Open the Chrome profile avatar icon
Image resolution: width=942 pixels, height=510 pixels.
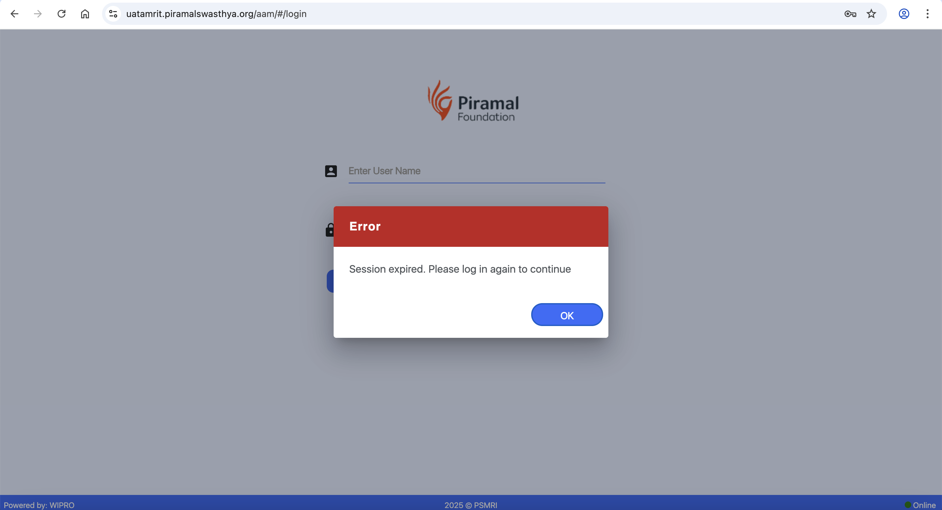[904, 14]
